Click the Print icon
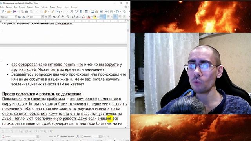This screenshot has height=141, width=251. click(x=27, y=11)
